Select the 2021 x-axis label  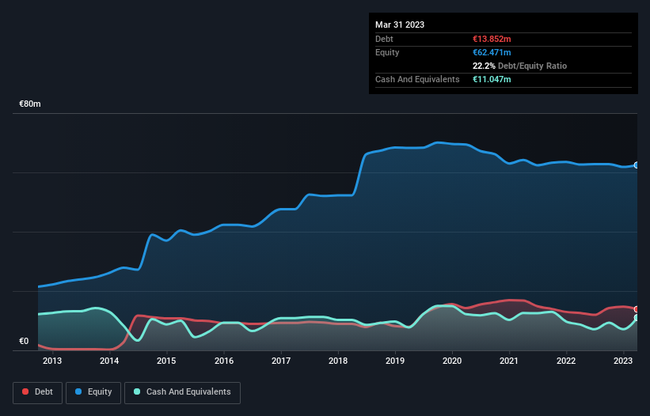508,361
